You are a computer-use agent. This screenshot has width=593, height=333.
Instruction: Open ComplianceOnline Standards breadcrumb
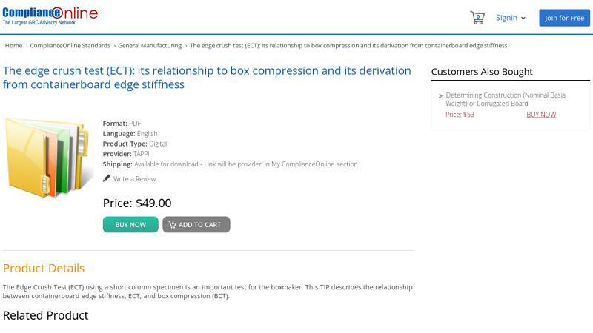(x=70, y=46)
